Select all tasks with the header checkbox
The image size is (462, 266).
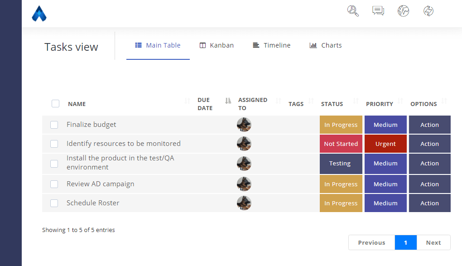pyautogui.click(x=55, y=103)
